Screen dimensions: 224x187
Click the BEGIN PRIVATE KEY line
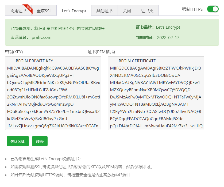tap(34, 61)
